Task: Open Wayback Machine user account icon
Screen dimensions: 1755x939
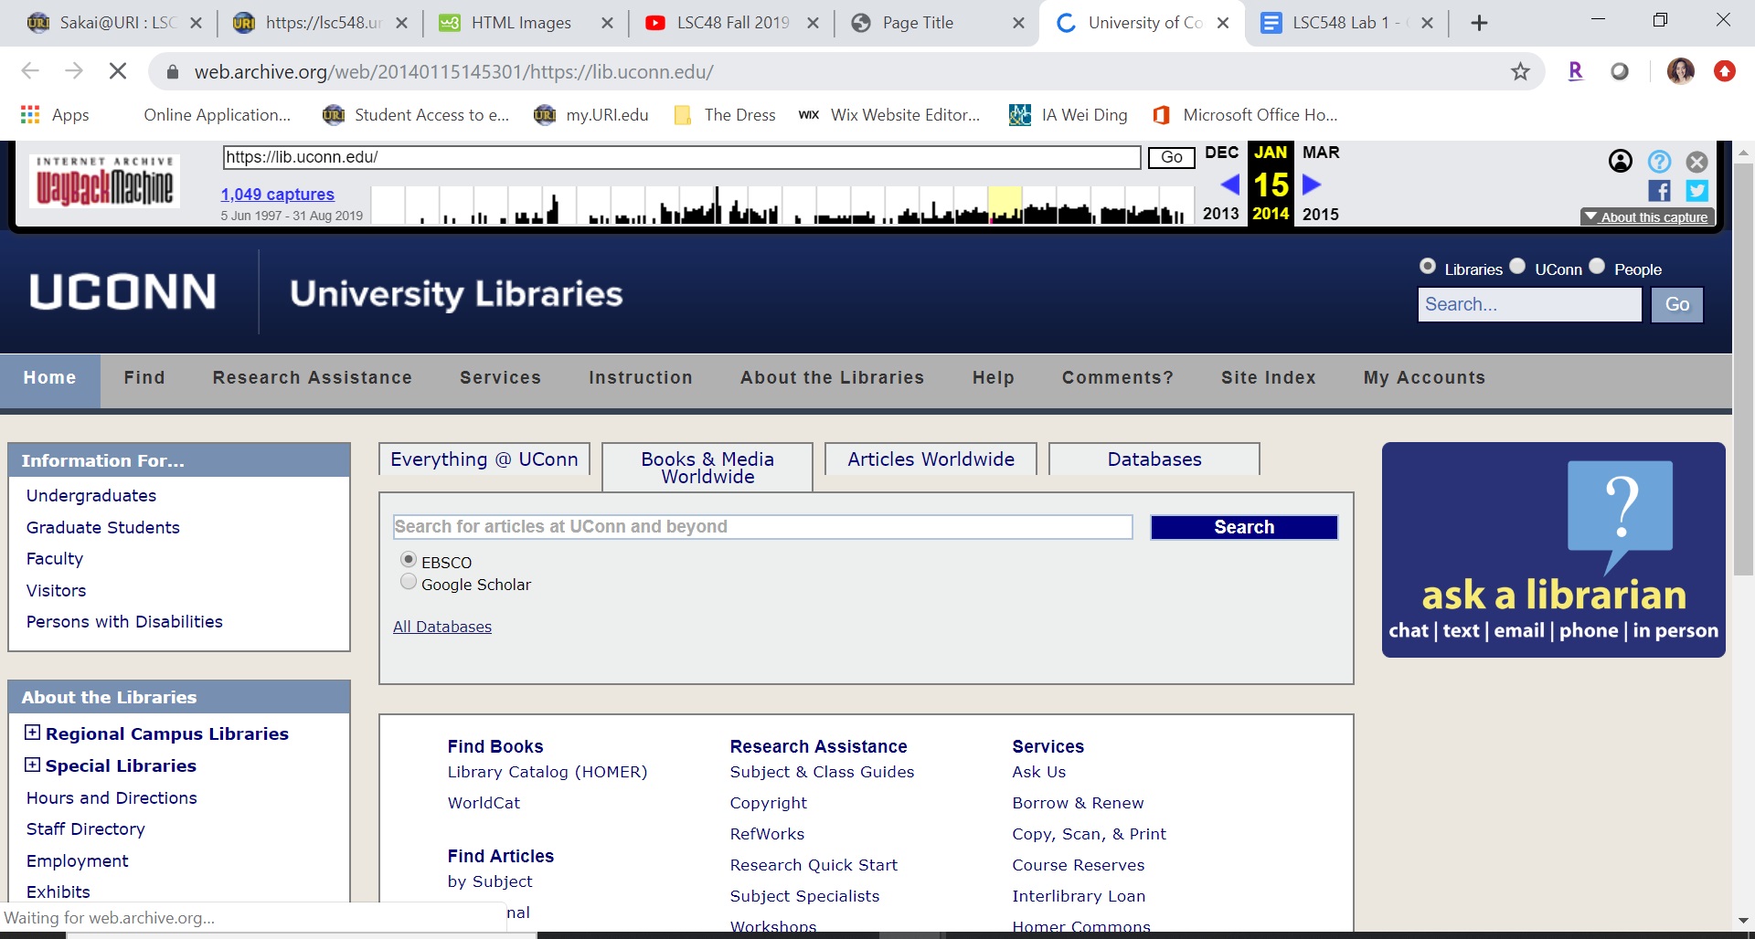Action: (x=1620, y=162)
